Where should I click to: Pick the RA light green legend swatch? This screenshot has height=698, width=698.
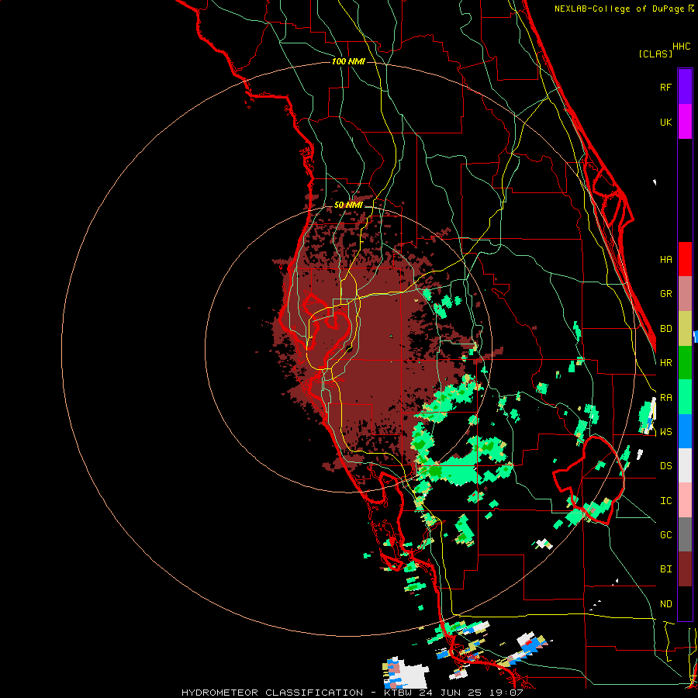point(685,397)
